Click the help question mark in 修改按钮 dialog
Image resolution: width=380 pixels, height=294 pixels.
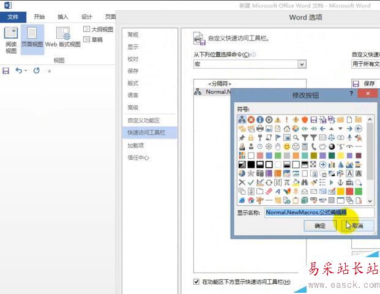pyautogui.click(x=351, y=93)
